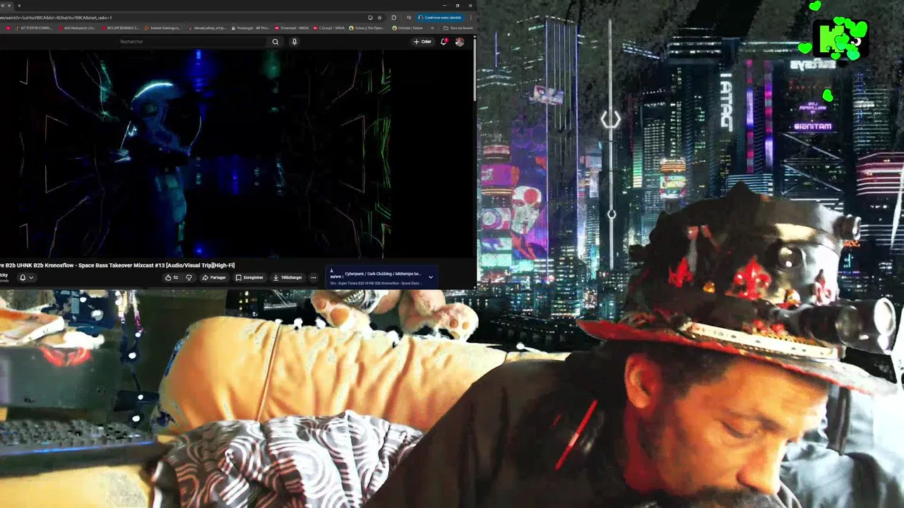Click the YouTube search magnifier button
904x508 pixels.
pyautogui.click(x=275, y=42)
